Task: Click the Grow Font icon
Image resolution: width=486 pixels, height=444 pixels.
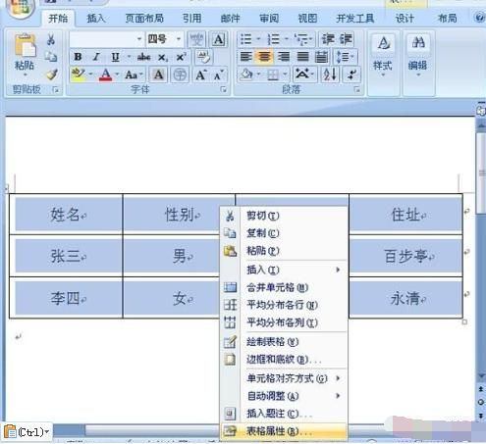Action: [x=201, y=75]
